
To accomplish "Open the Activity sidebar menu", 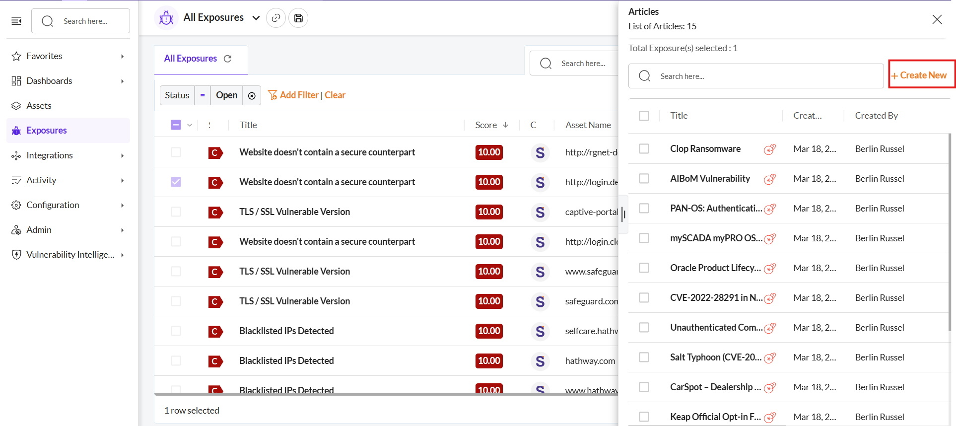I will tap(68, 180).
